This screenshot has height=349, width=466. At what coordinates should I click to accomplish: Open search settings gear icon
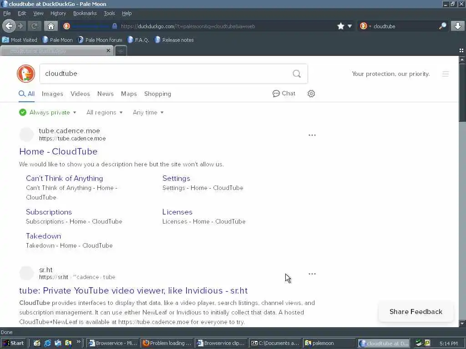coord(311,94)
